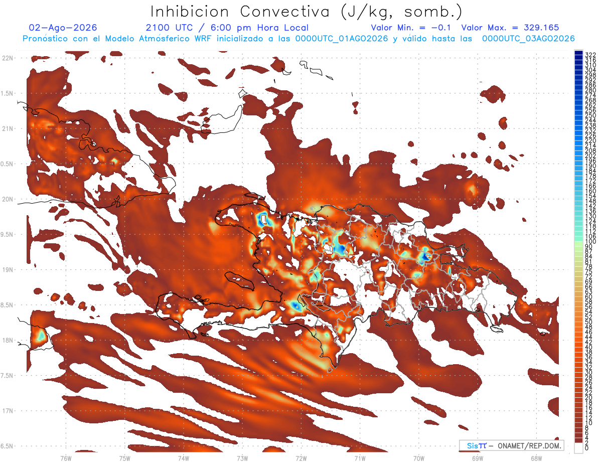The image size is (602, 465).
Task: Click the '19N' latitude label
Action: click(x=7, y=269)
